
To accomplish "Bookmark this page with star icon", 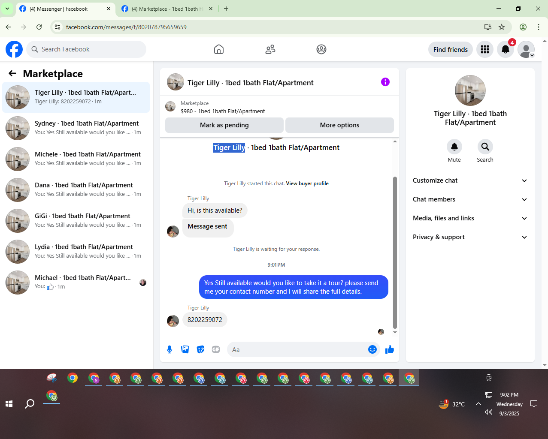I will [x=502, y=27].
